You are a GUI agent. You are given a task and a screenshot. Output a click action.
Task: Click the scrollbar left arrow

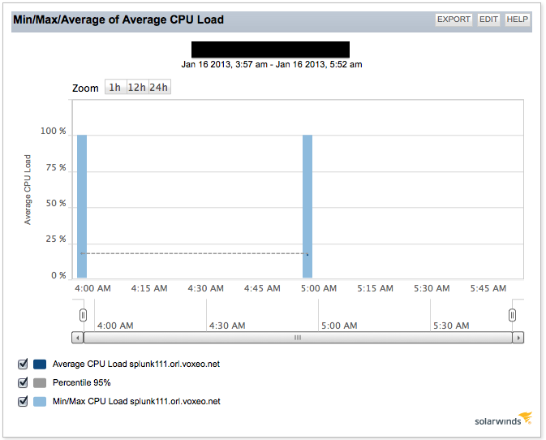78,338
